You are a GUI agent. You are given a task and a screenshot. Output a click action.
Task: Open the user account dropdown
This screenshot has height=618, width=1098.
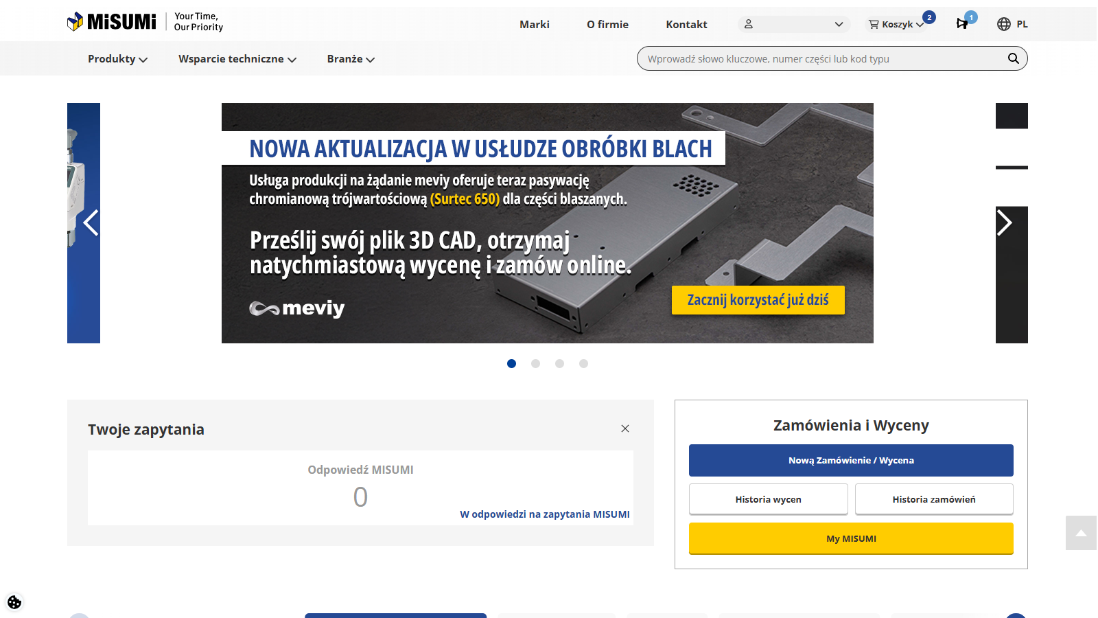pos(794,24)
